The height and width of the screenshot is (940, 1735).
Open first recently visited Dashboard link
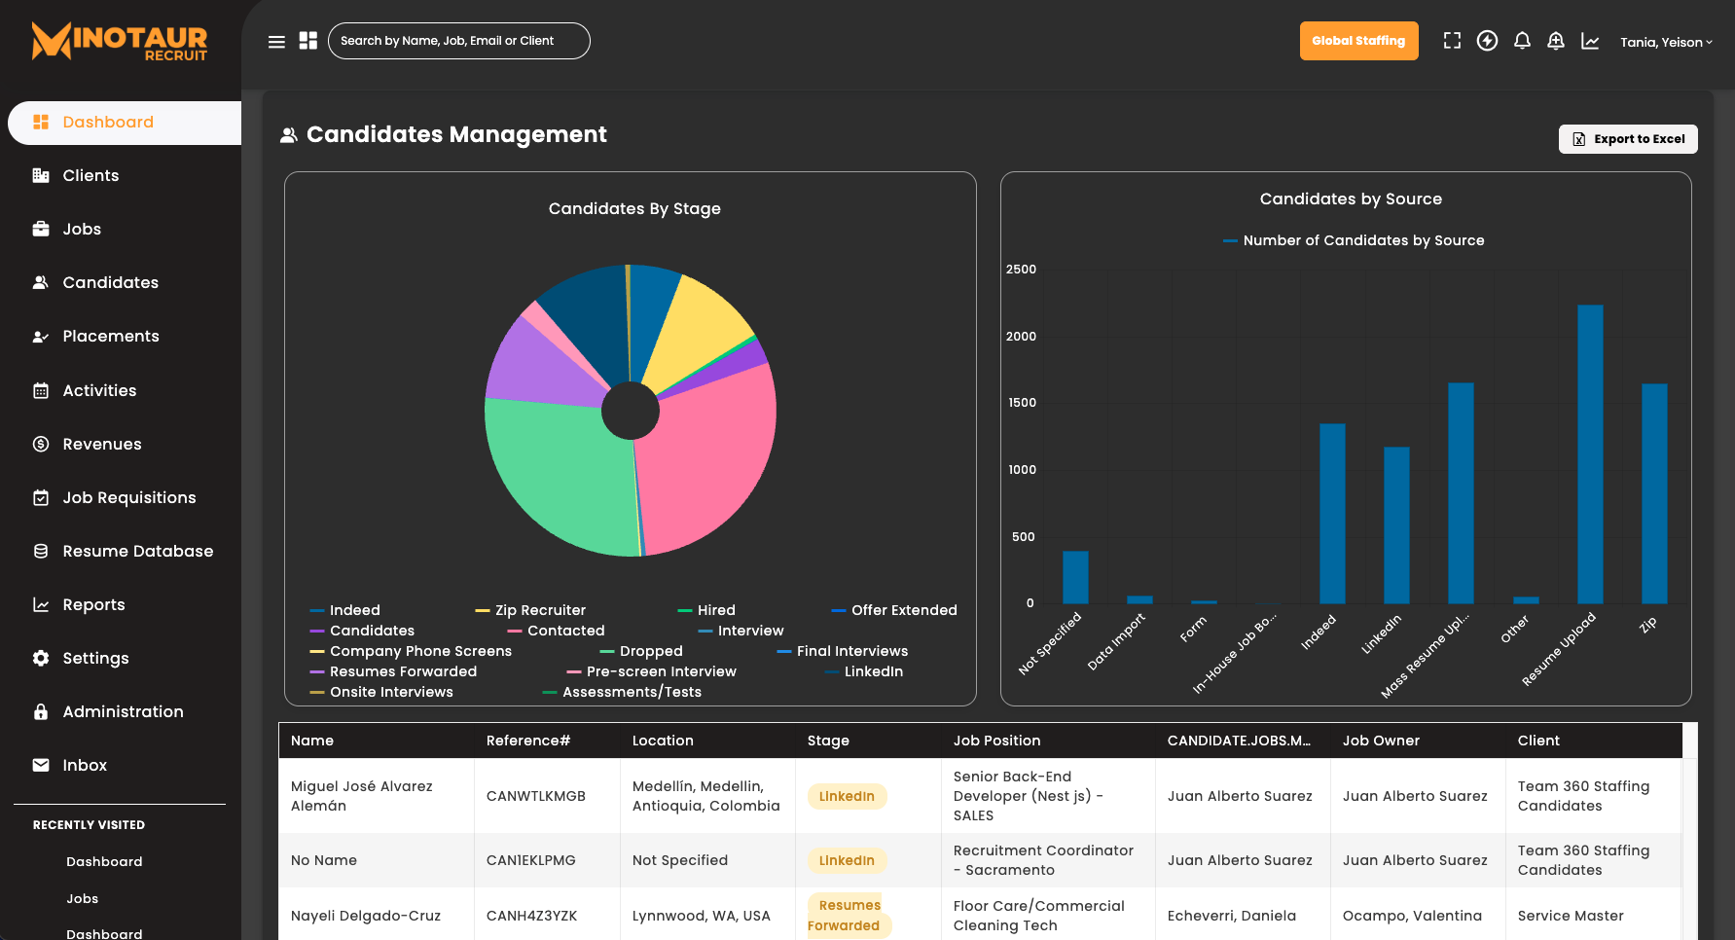(104, 861)
